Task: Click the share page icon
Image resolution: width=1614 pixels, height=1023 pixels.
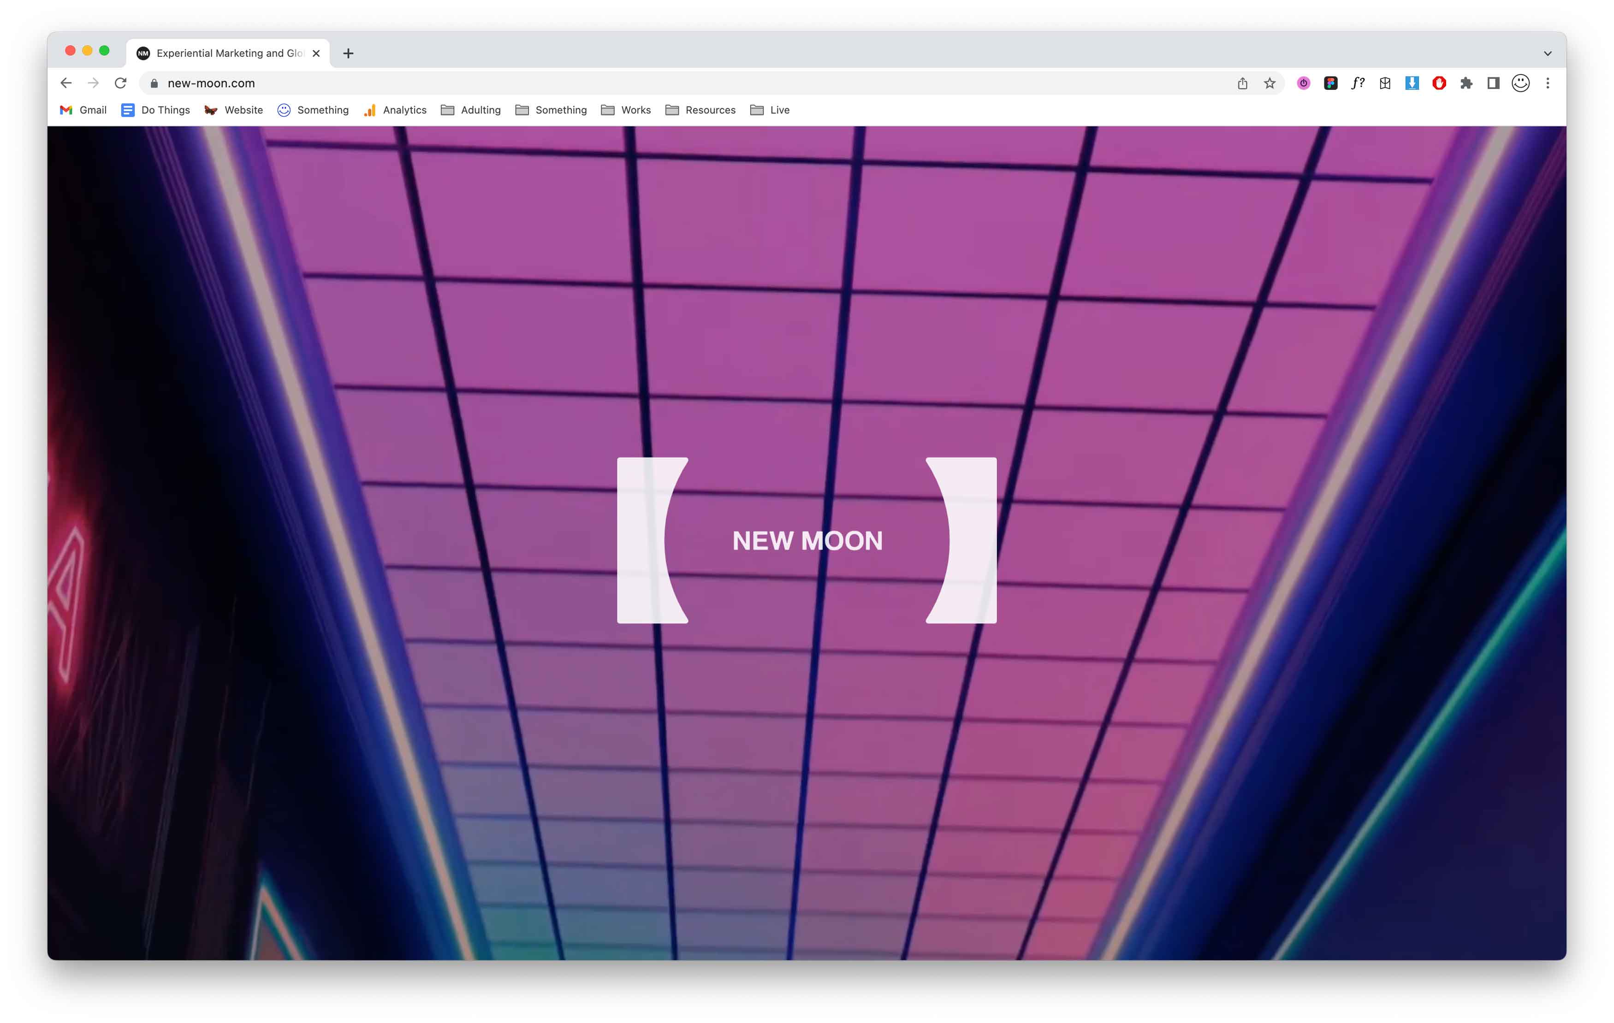Action: click(1242, 83)
